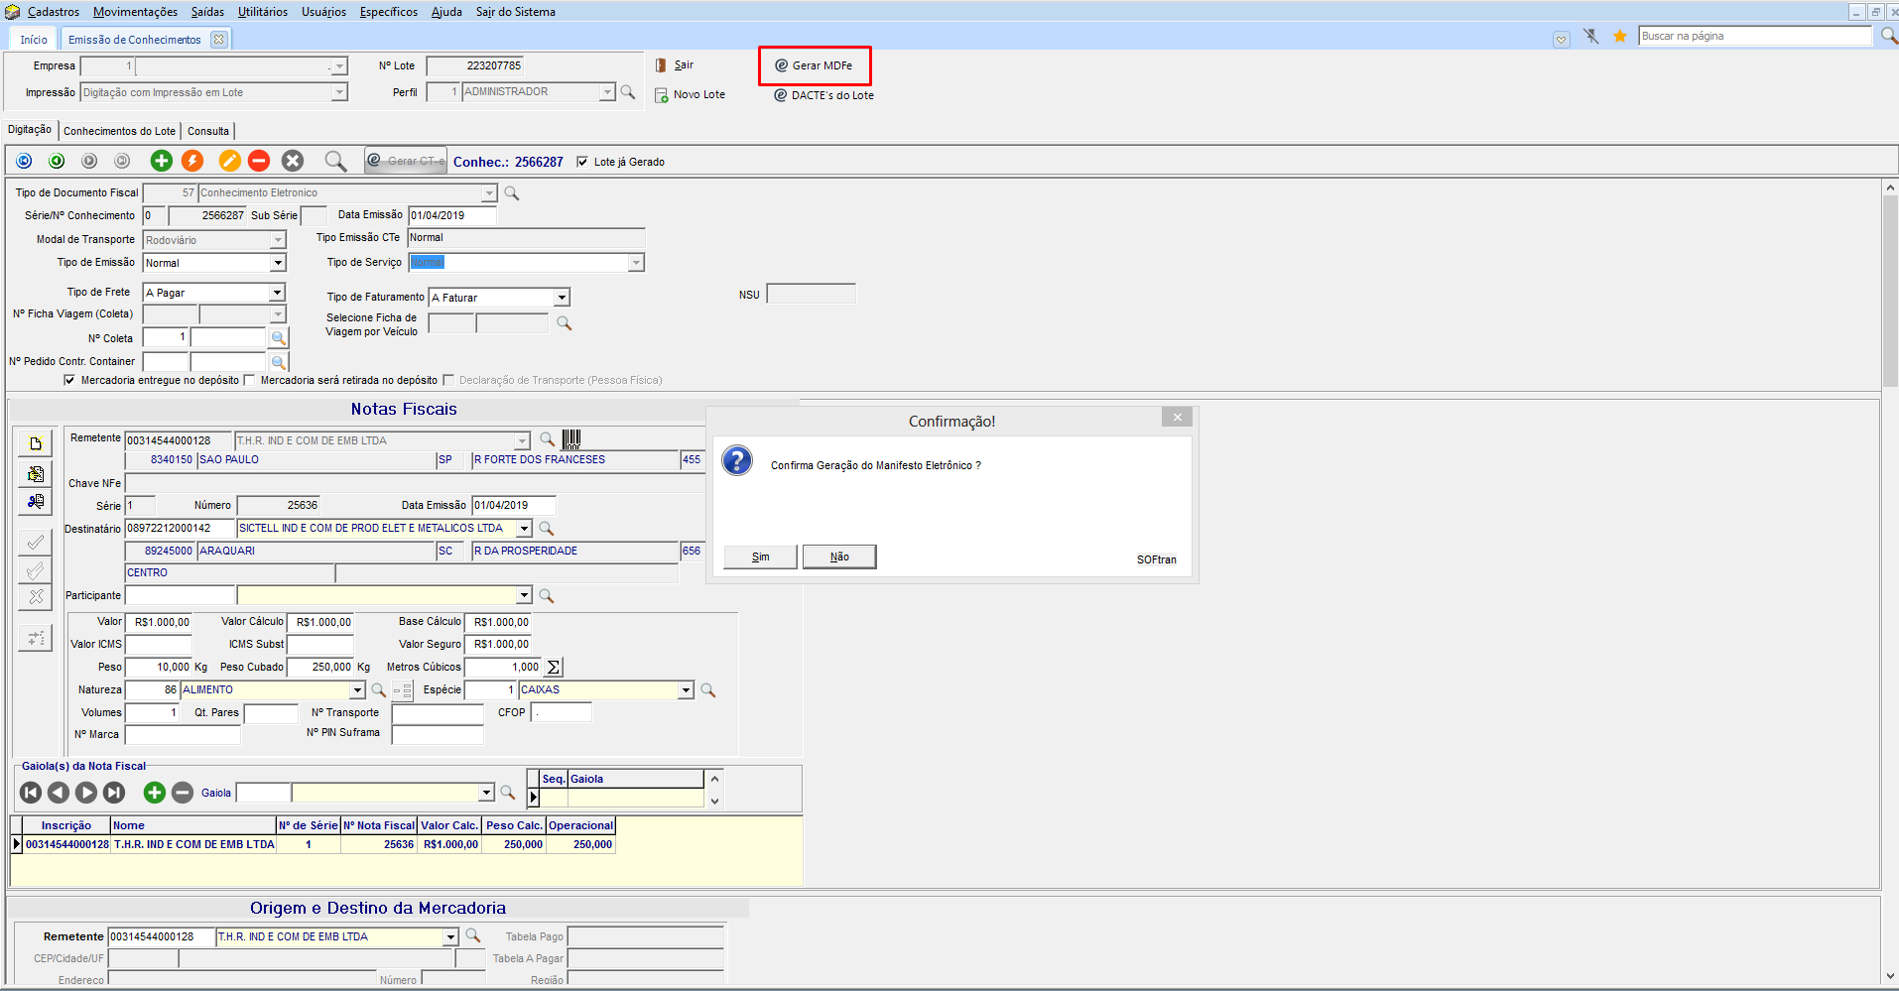Search Destinatário with the magnifier icon
1899x991 pixels.
pyautogui.click(x=546, y=529)
